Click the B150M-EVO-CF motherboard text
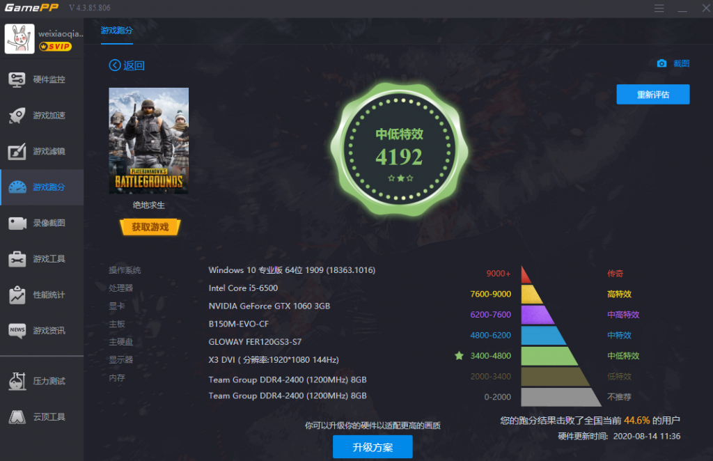713x461 pixels. tap(239, 324)
